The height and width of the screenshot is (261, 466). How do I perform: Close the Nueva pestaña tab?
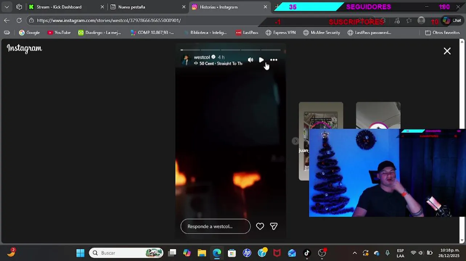point(184,7)
